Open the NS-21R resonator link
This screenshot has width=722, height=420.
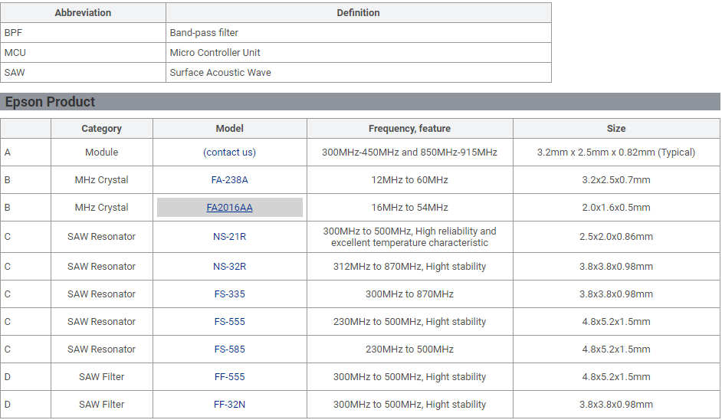click(229, 237)
